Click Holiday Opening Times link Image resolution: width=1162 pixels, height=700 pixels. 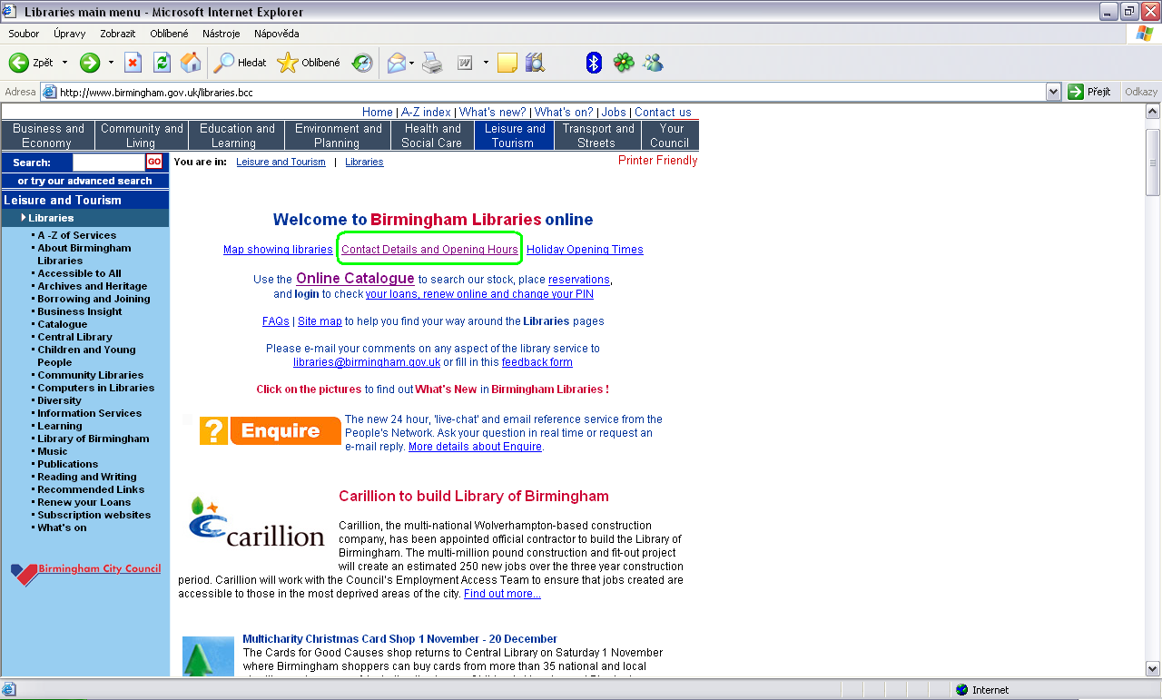[x=585, y=250]
